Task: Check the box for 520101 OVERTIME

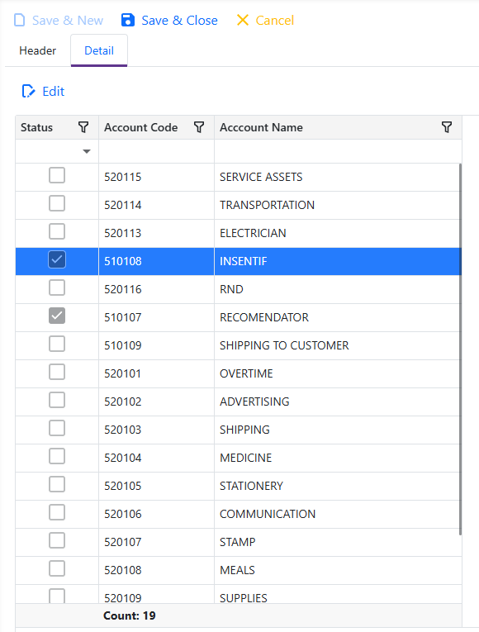Action: (57, 372)
